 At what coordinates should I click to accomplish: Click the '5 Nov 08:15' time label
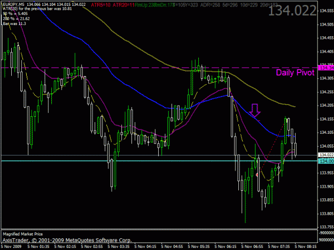306,247
